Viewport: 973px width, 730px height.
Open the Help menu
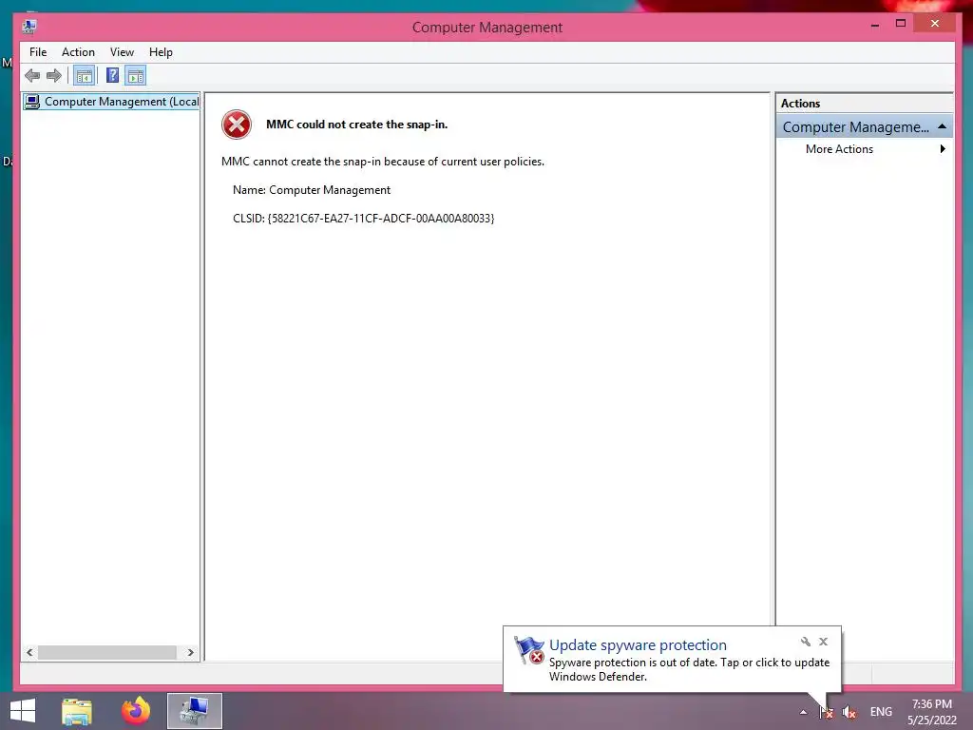coord(161,52)
